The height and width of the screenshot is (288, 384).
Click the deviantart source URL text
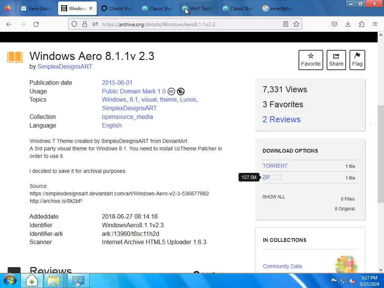click(x=119, y=193)
